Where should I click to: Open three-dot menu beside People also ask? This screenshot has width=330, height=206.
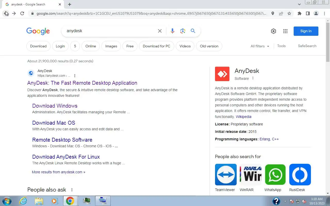[72, 190]
